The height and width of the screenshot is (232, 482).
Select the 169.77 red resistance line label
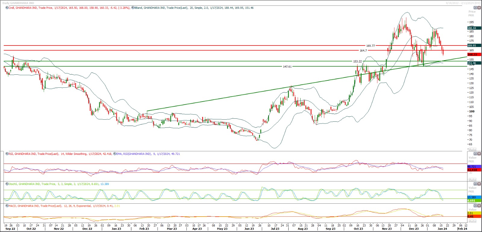370,46
